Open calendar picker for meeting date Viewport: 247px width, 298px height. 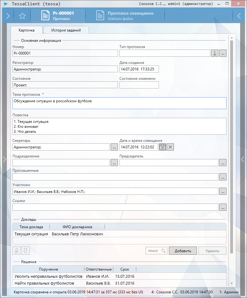click(x=162, y=147)
